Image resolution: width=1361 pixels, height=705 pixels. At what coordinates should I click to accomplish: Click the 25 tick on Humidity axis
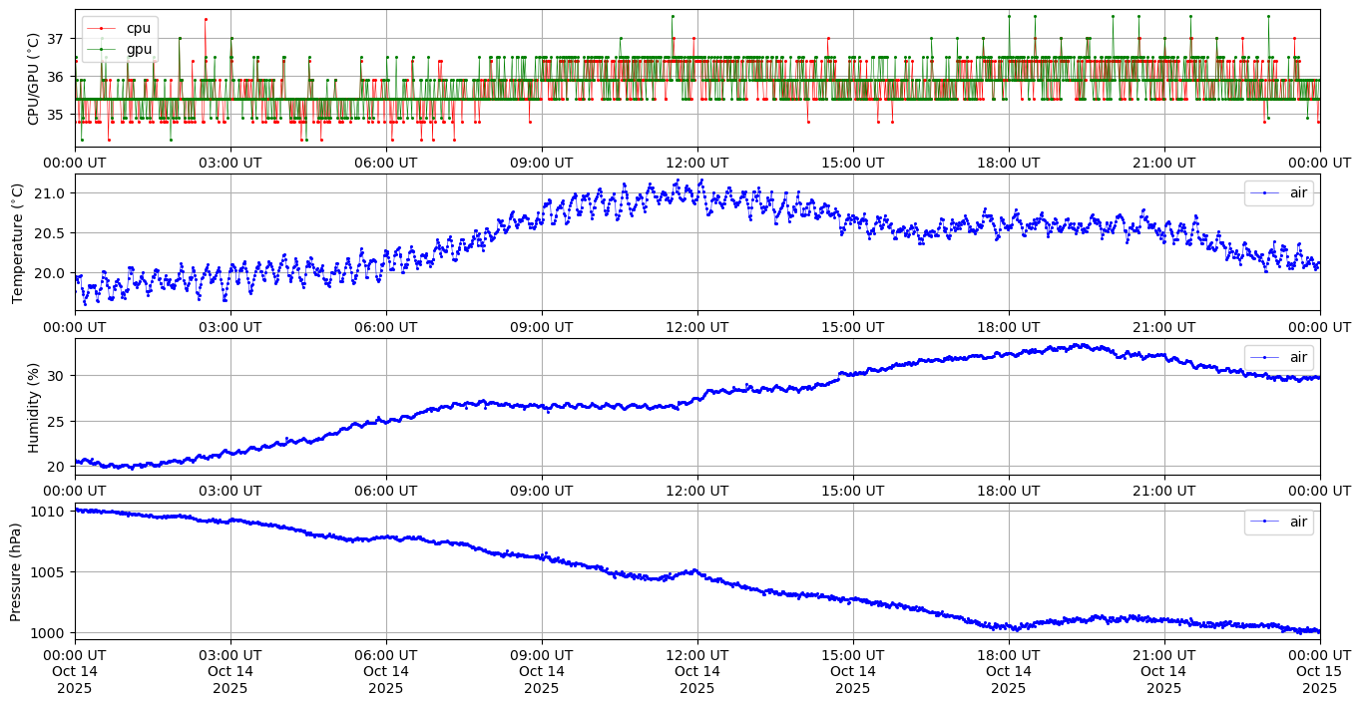(x=58, y=421)
